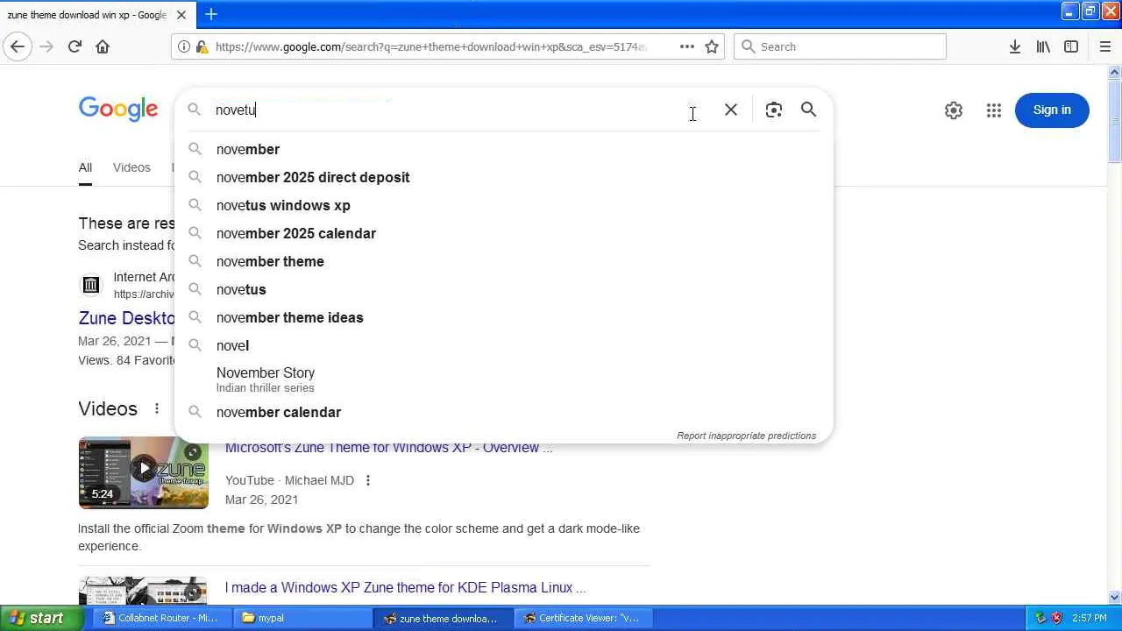Open the KDE Plasma Linux Zune theme link
Viewport: 1122px width, 631px height.
coord(405,587)
